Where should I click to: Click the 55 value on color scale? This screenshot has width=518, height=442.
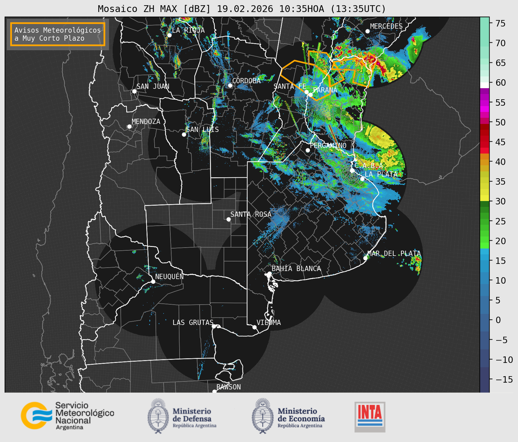click(500, 102)
